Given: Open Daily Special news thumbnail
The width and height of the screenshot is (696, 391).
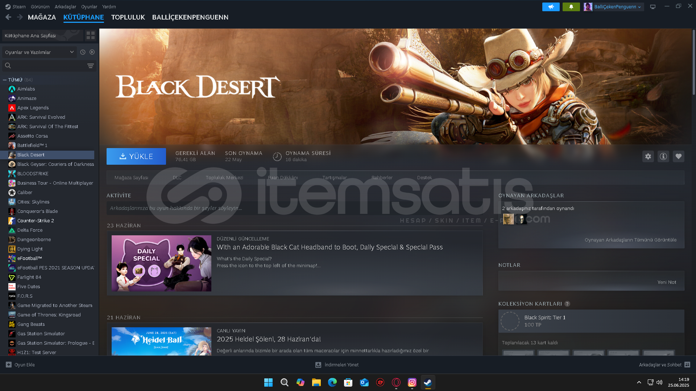Looking at the screenshot, I should point(161,263).
